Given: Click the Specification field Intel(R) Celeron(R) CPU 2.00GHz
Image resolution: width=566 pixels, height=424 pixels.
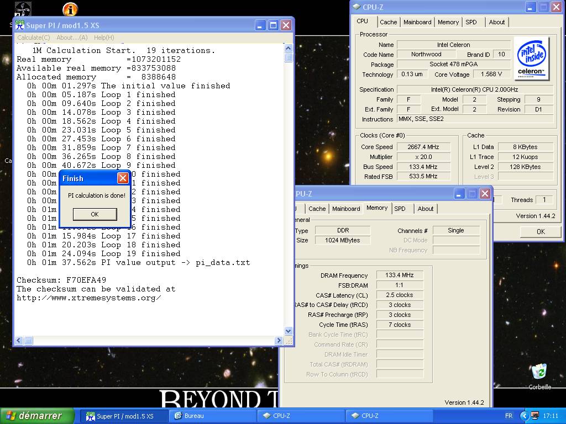Looking at the screenshot, I should click(x=475, y=89).
